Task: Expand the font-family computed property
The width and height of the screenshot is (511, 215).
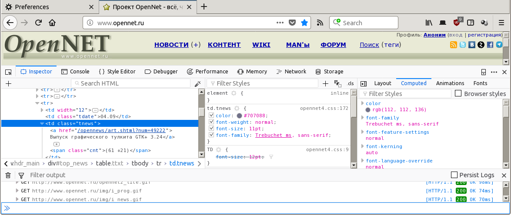Action: [362, 118]
